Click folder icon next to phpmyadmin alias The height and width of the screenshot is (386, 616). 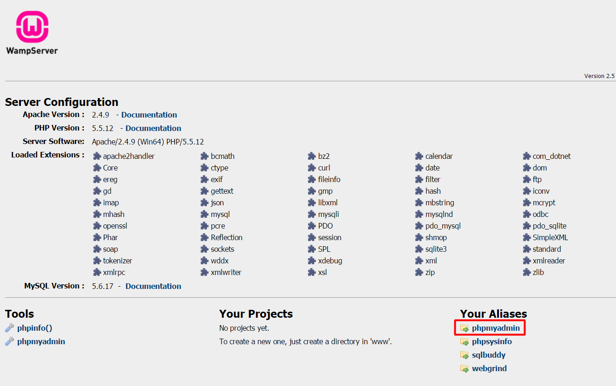(x=464, y=328)
